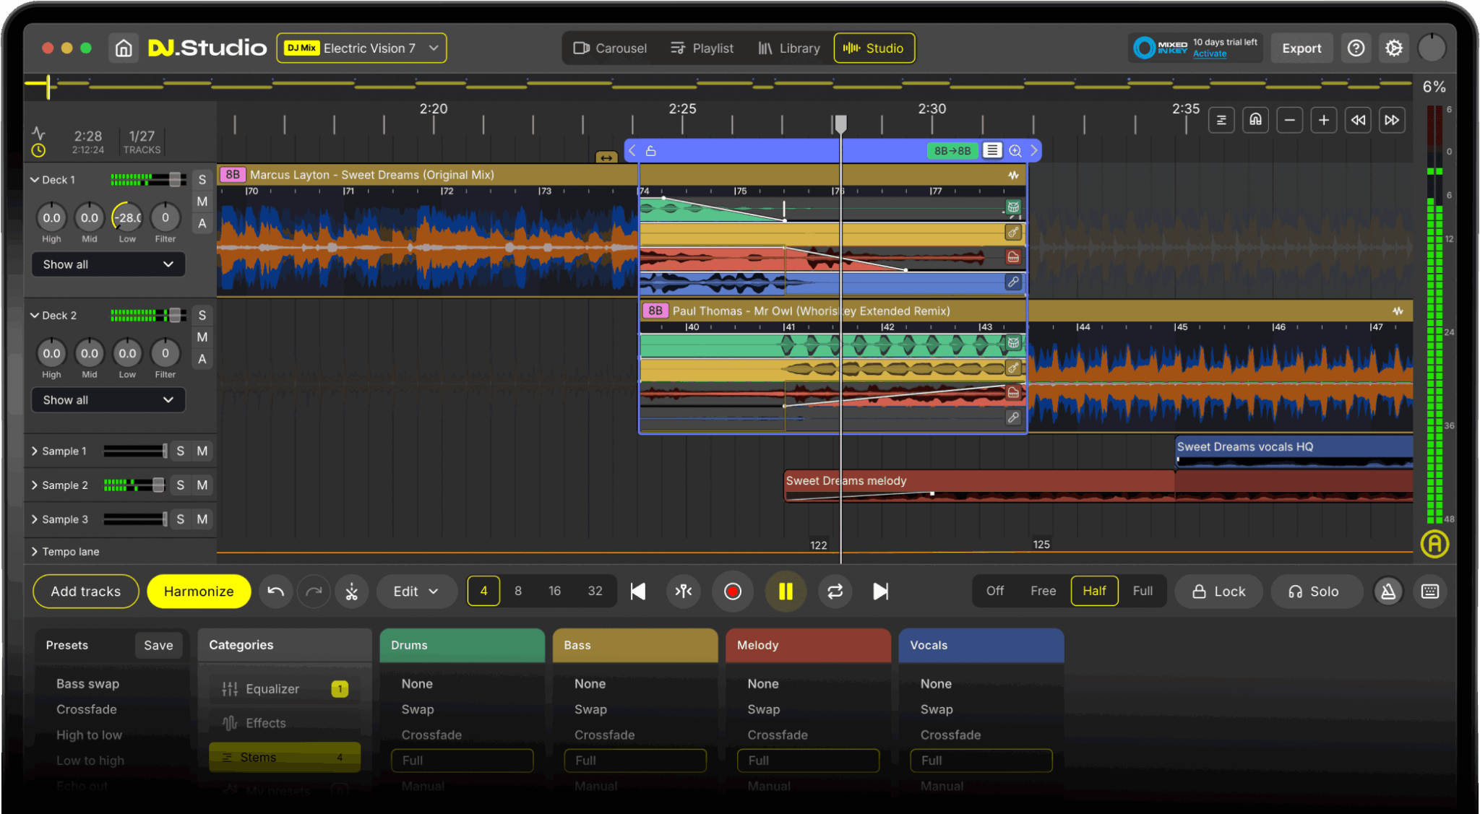The width and height of the screenshot is (1480, 814).
Task: Solo Deck 1 with S button
Action: [202, 179]
